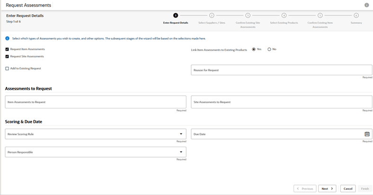Click the Next button
Screen dimensions: 373x195
[x=327, y=188]
